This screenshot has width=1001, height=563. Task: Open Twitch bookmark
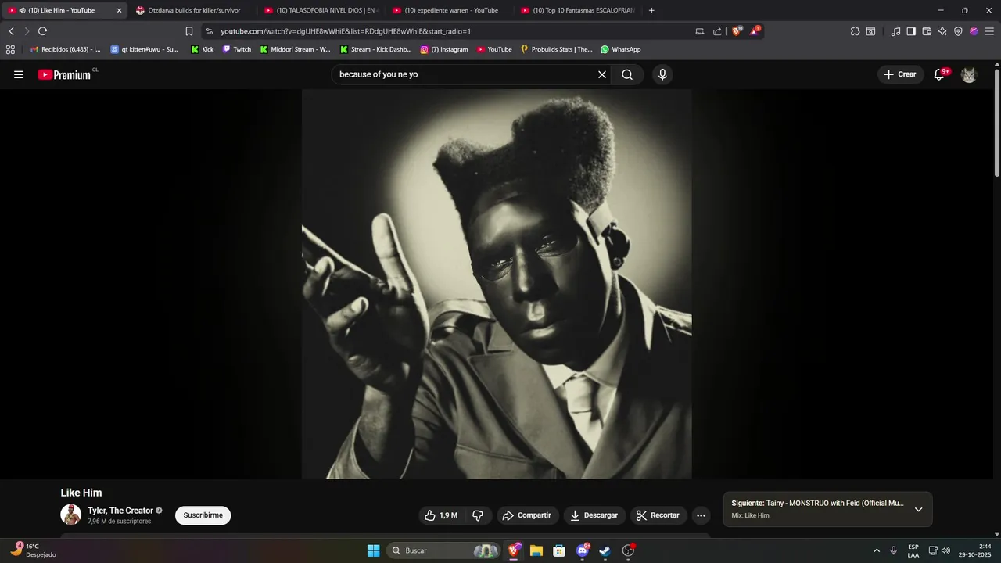pyautogui.click(x=237, y=49)
